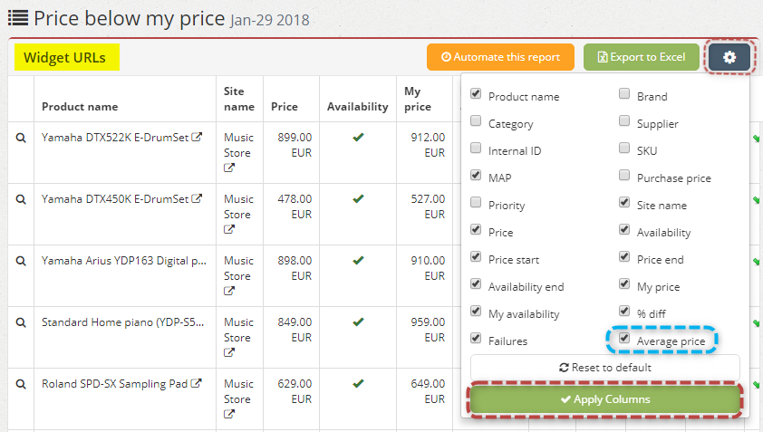Image resolution: width=763 pixels, height=432 pixels.
Task: Uncheck the Average price checkbox
Action: (x=624, y=338)
